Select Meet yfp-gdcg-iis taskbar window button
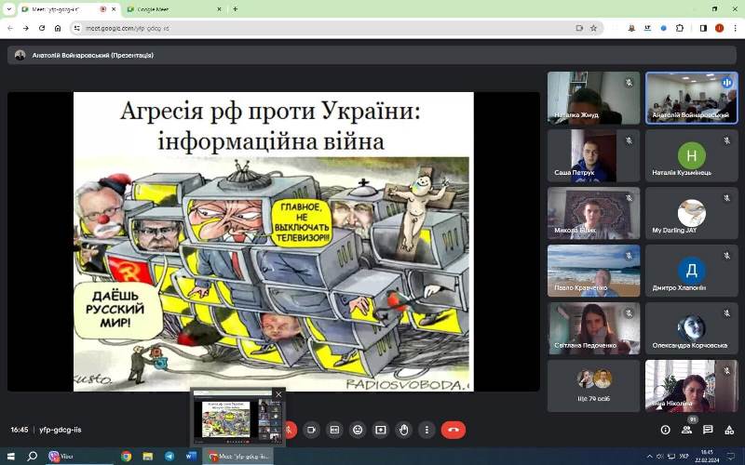Screen dimensions: 745x465 click(x=238, y=457)
